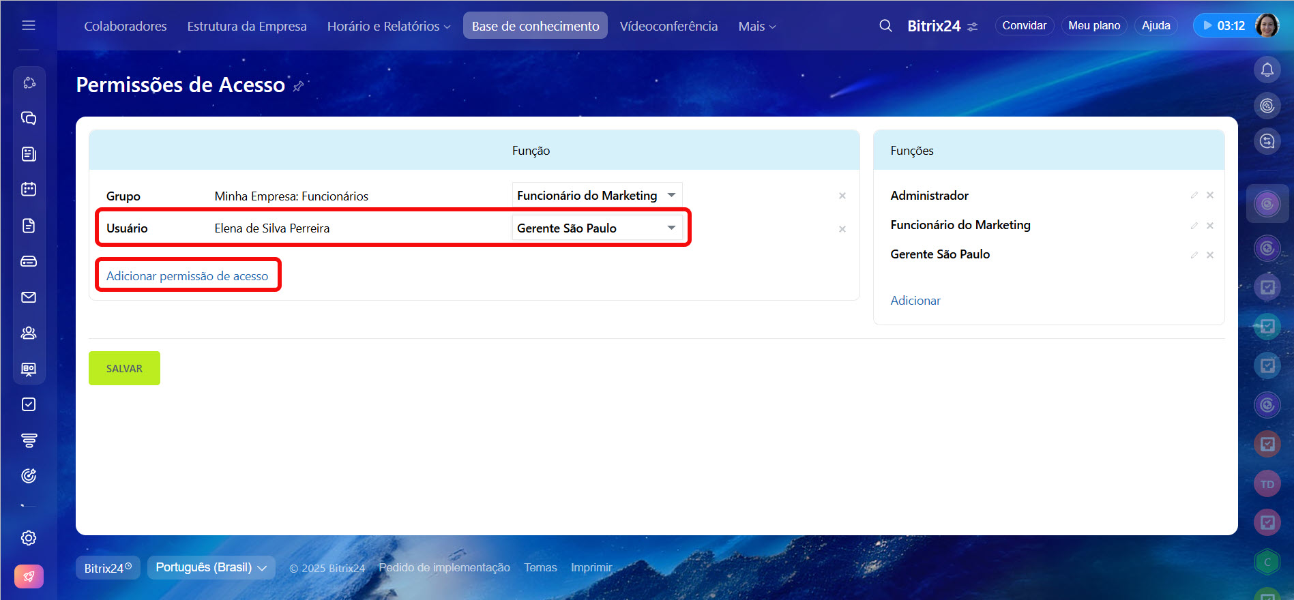The height and width of the screenshot is (600, 1294).
Task: Click the user profile avatar
Action: click(1267, 26)
